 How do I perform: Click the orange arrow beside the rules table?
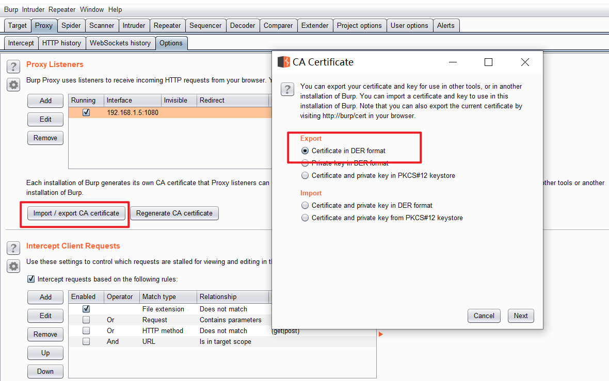tap(381, 334)
